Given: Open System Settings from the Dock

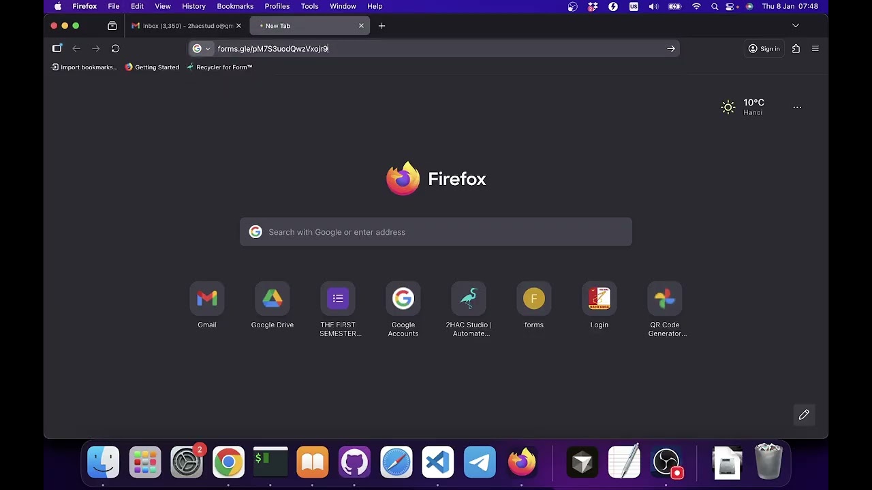Looking at the screenshot, I should 187,463.
